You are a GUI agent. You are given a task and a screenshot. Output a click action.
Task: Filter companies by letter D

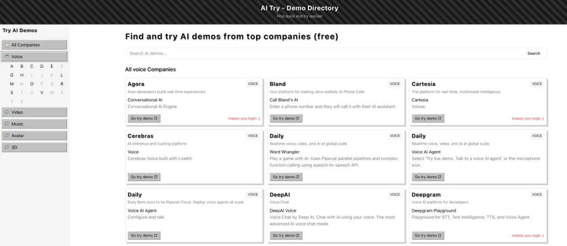(42, 66)
